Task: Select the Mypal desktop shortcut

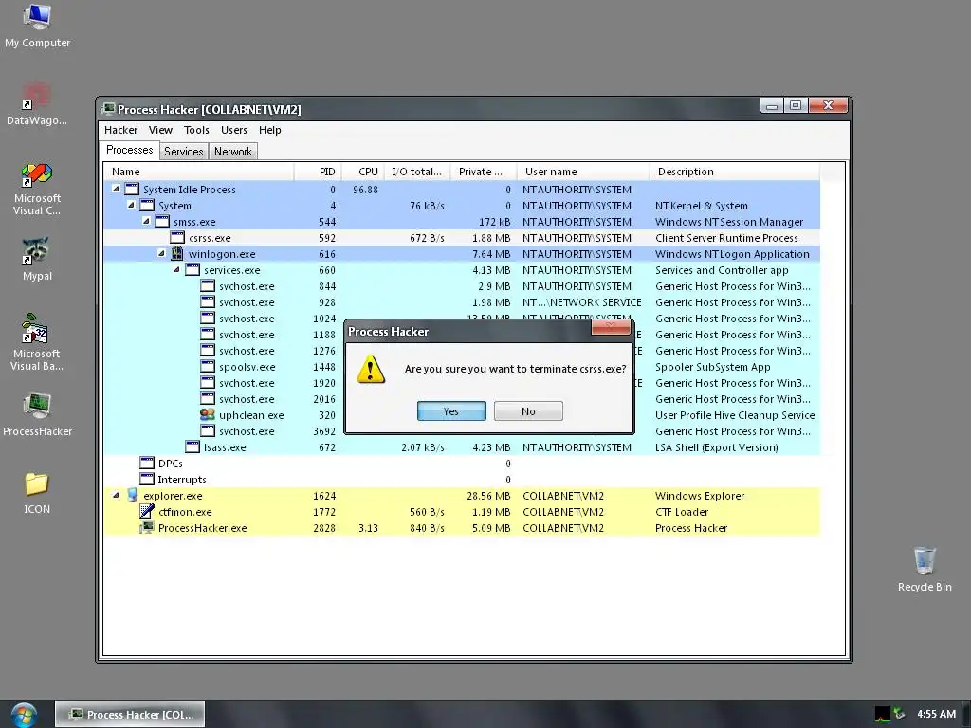Action: [37, 259]
